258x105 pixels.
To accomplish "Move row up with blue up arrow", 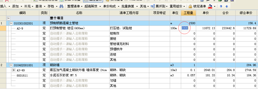I will coord(221,6).
